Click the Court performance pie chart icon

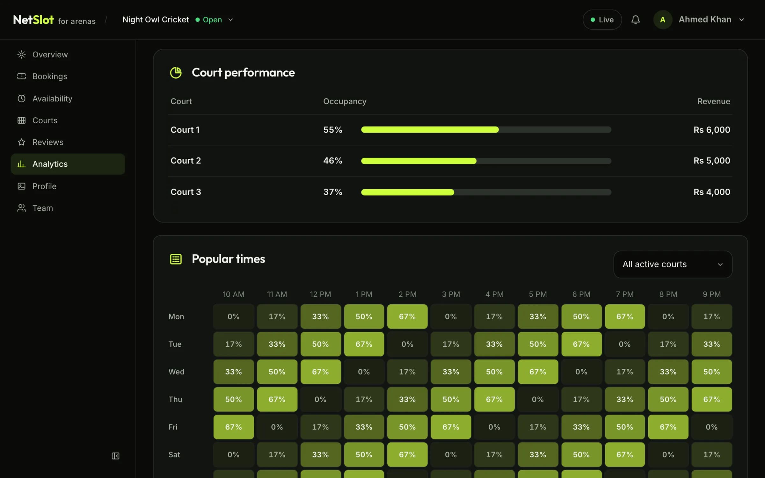176,73
